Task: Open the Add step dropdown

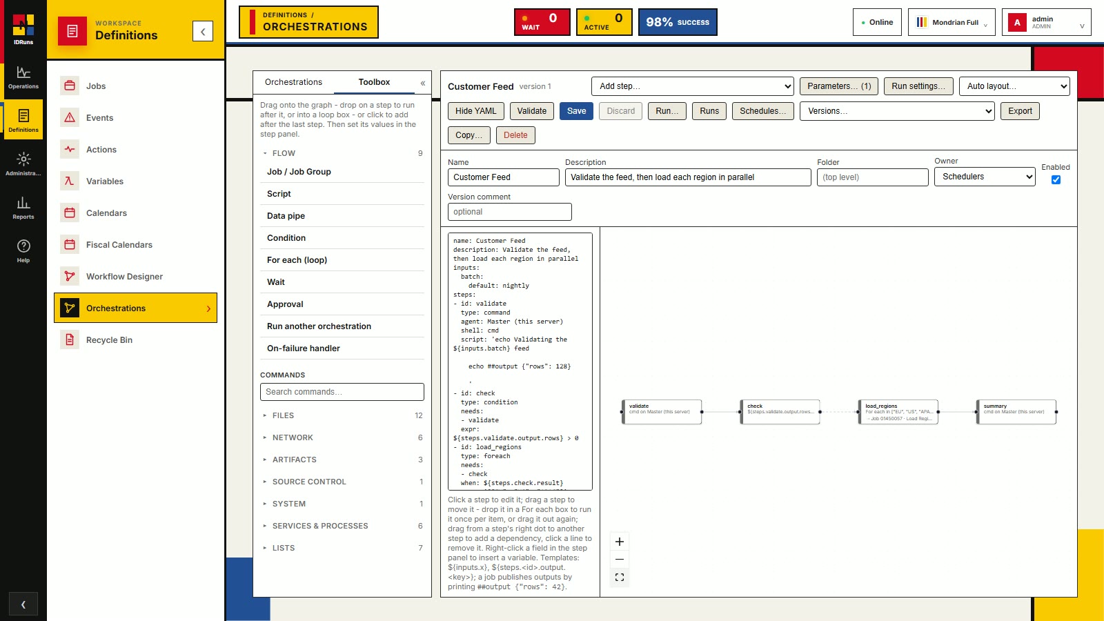Action: [x=693, y=86]
